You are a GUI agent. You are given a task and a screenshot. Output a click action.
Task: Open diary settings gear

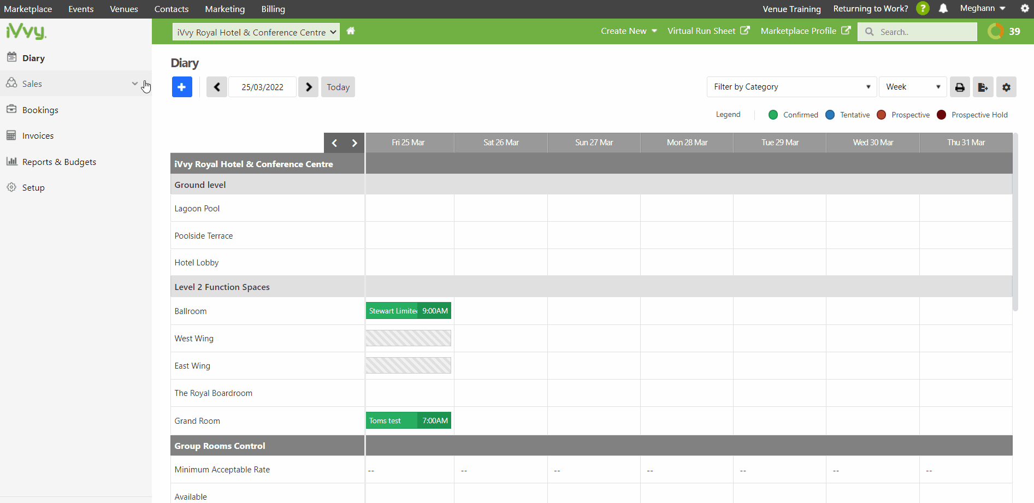1006,87
